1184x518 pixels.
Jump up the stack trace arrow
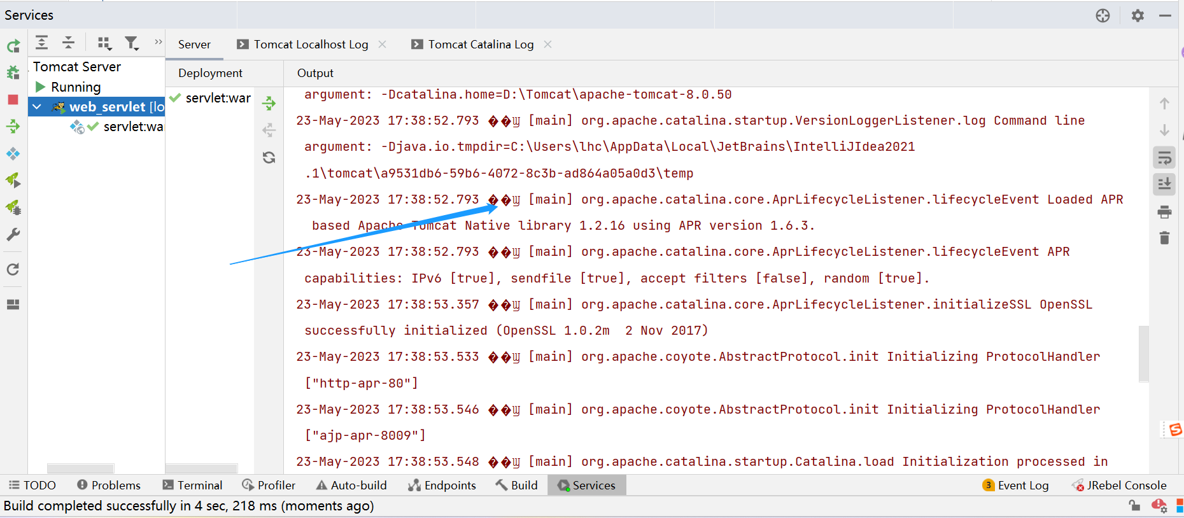click(x=1164, y=103)
